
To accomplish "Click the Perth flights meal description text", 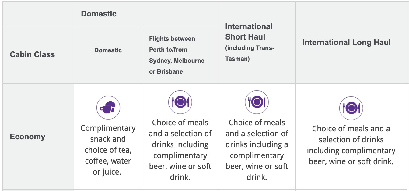I will pos(180,150).
